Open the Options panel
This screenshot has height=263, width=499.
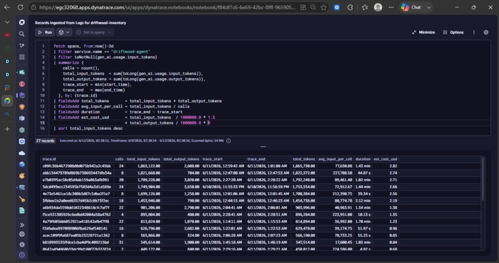click(453, 32)
